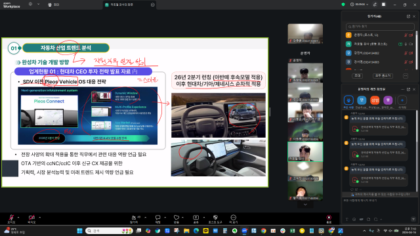The width and height of the screenshot is (420, 236).
Task: Expand participants options arrow
Action: pyautogui.click(x=146, y=217)
